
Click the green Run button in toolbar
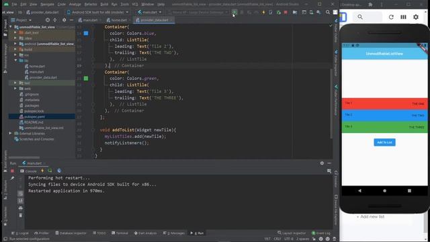234,12
